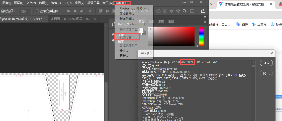Viewport: 282px width, 121px height.
Task: Close the 系统信息 dialog with X
Action: pos(271,53)
